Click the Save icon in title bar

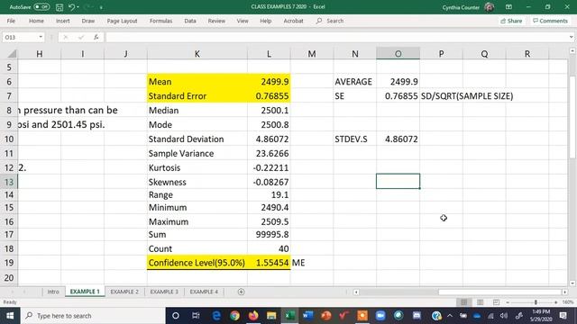point(60,7)
